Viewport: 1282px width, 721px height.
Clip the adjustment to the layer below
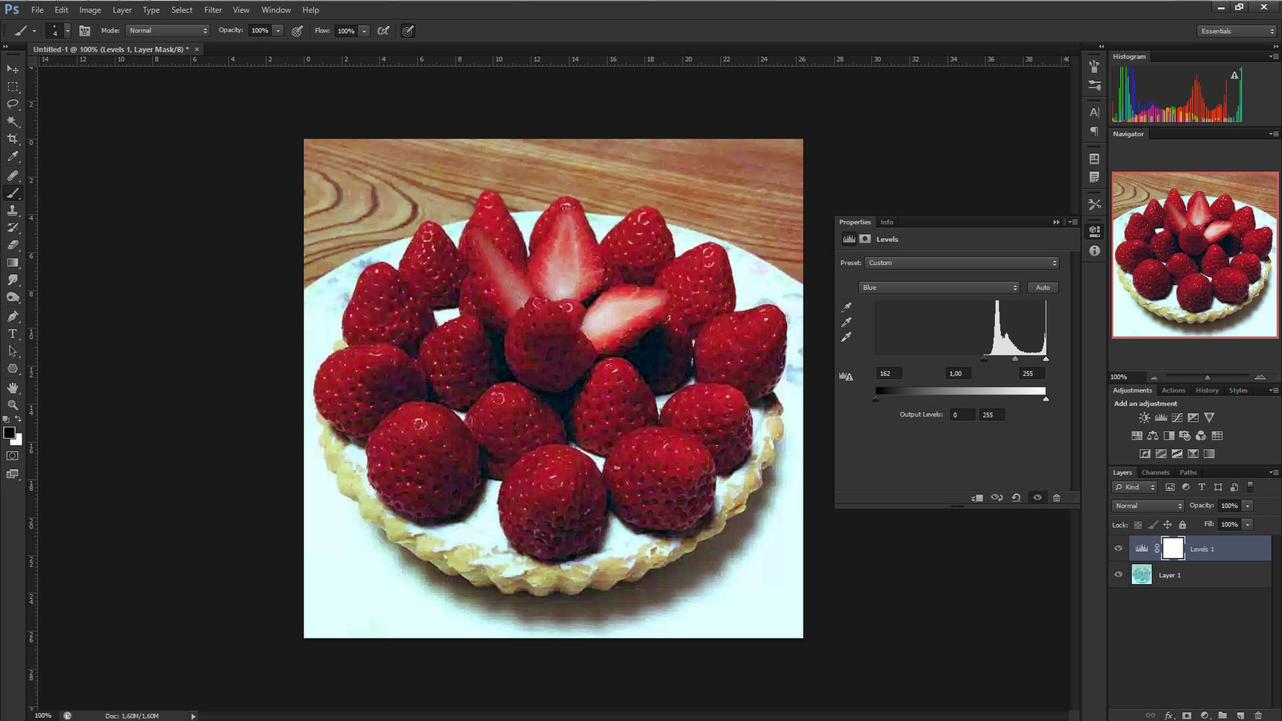point(977,498)
